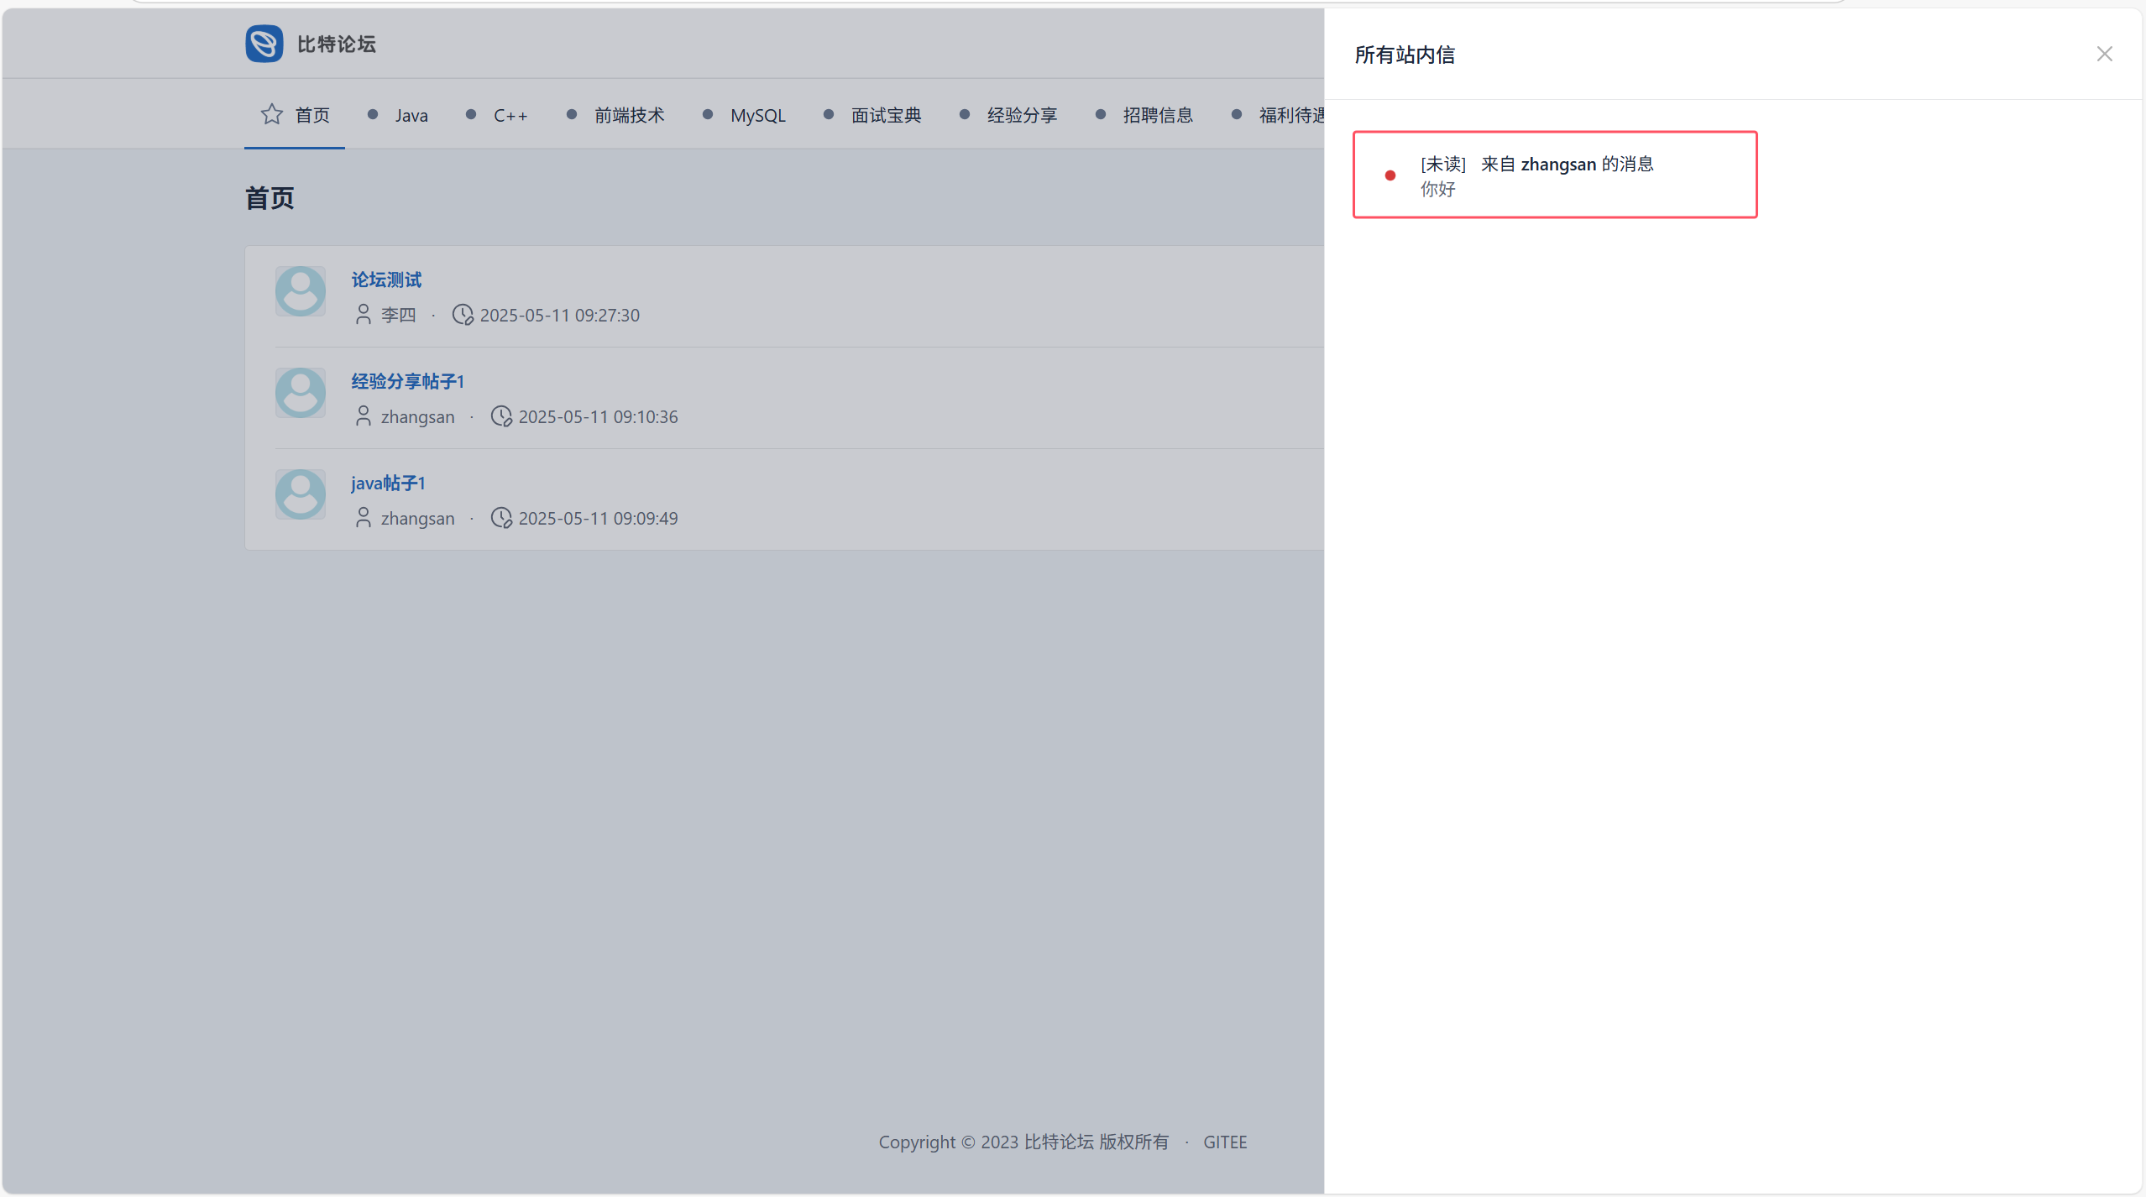Close the 所有站内信 panel
The width and height of the screenshot is (2146, 1197).
(x=2104, y=55)
